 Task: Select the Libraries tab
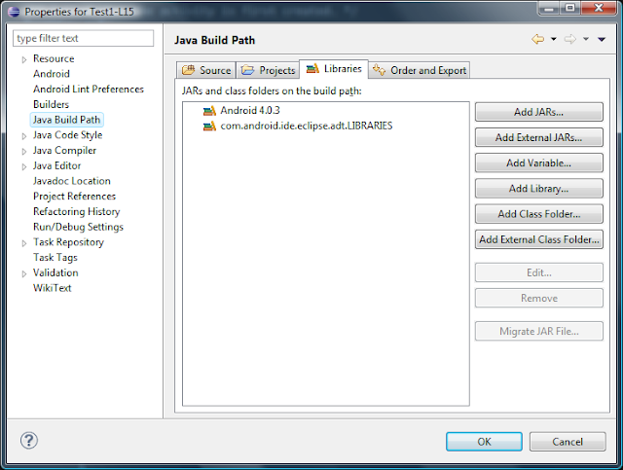tap(334, 69)
